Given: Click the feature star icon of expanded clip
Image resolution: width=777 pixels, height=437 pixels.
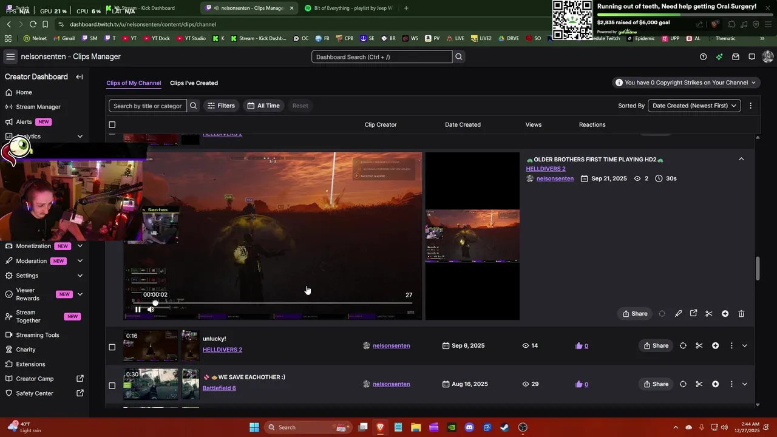Looking at the screenshot, I should click(725, 314).
